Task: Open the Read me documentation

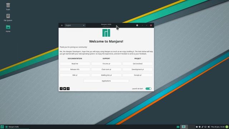Action: click(75, 64)
